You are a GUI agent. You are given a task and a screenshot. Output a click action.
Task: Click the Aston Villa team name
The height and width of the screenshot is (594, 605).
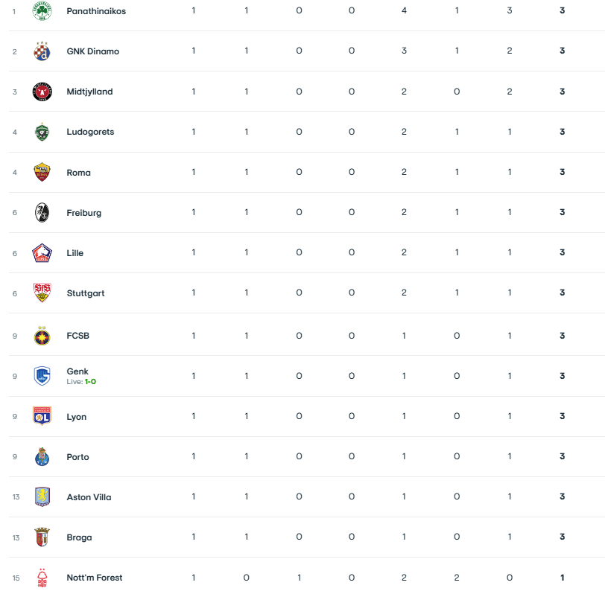89,497
